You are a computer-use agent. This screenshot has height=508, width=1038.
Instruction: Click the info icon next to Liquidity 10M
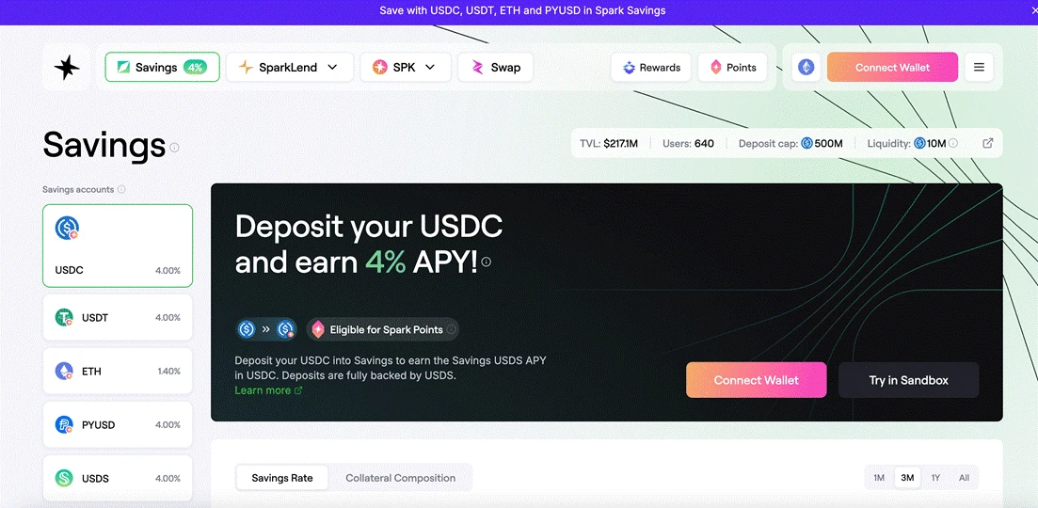(x=953, y=144)
